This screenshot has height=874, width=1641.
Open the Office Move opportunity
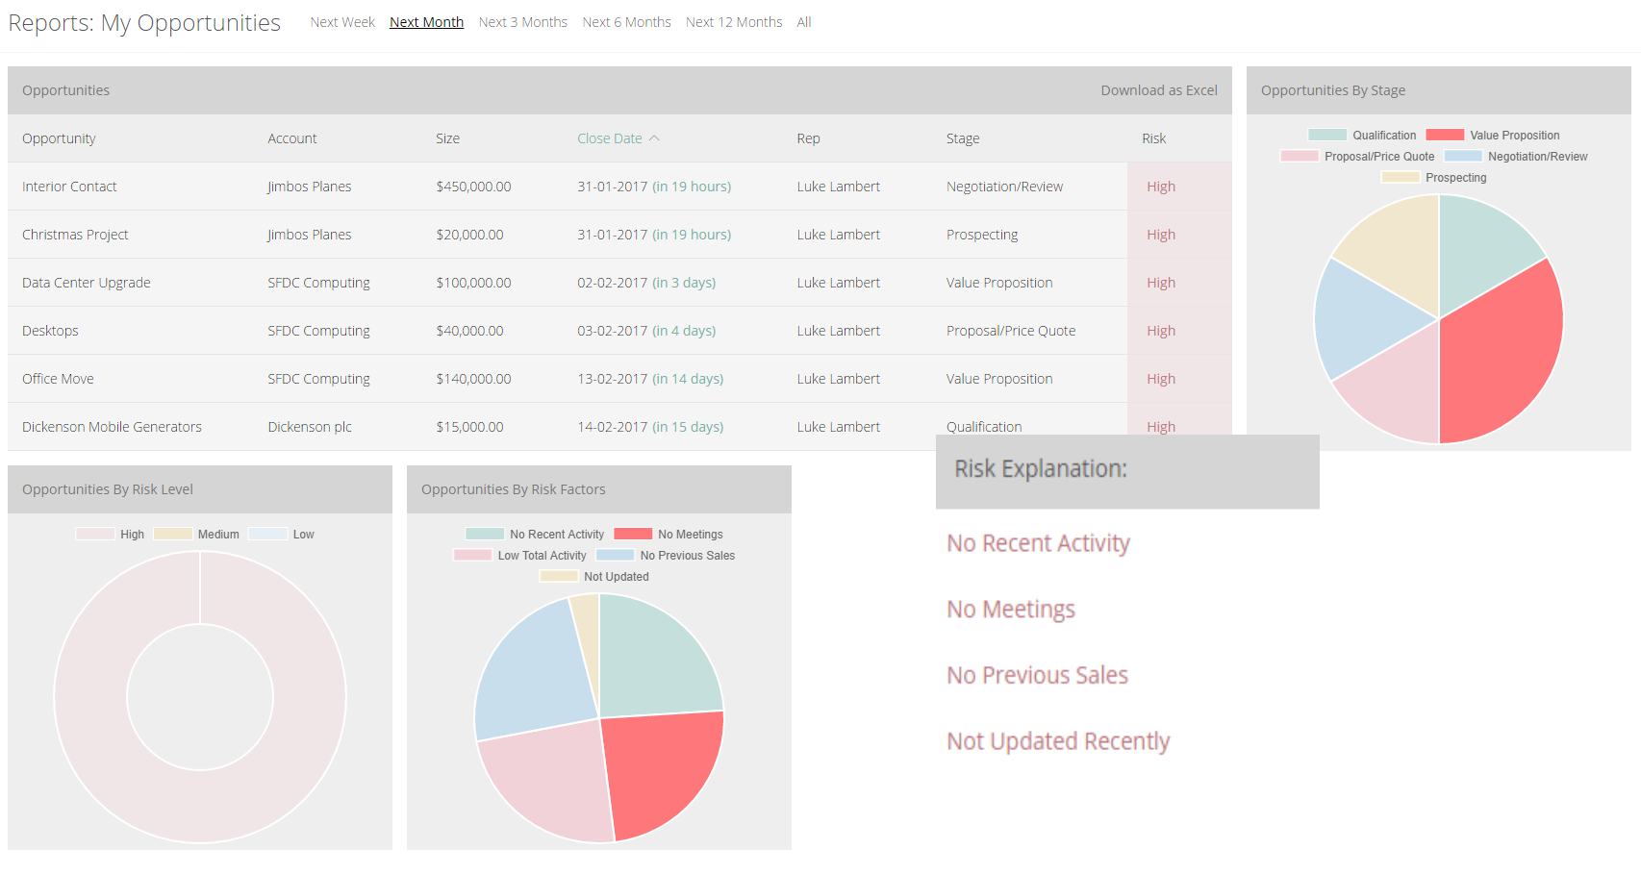(58, 379)
